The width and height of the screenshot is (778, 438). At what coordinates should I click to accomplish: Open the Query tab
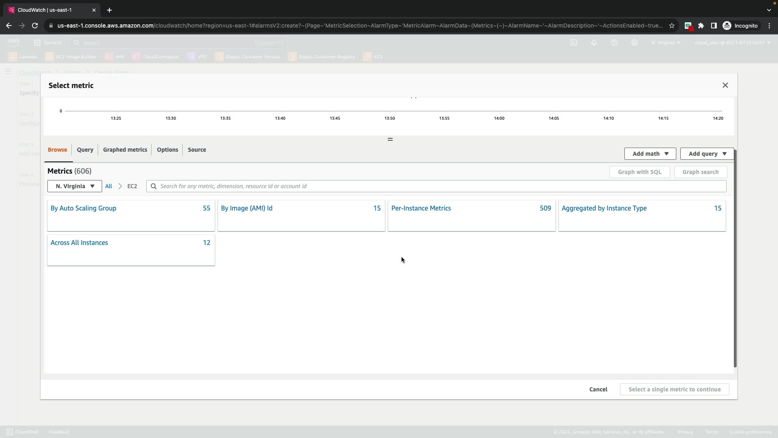(85, 150)
